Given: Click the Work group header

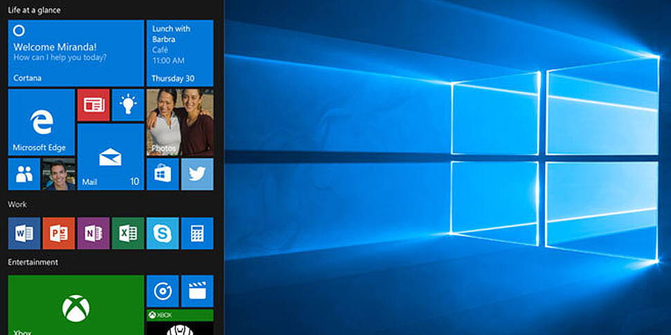Looking at the screenshot, I should [17, 204].
